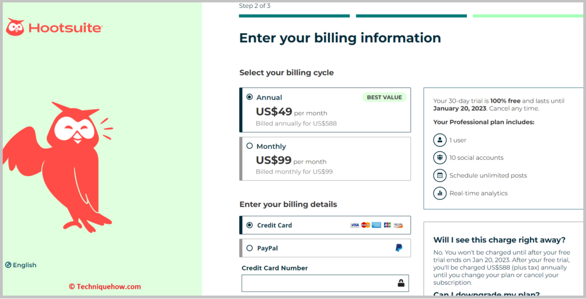Click the BEST VALUE badge
586x299 pixels.
click(x=384, y=98)
